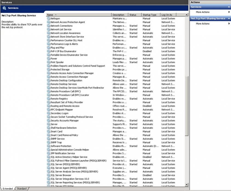The width and height of the screenshot is (231, 191).
Task: Click the Power service gear icon
Action: coord(48,59)
